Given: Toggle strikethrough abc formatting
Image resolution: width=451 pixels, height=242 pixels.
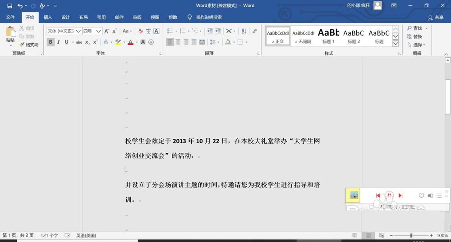Looking at the screenshot, I should point(79,42).
